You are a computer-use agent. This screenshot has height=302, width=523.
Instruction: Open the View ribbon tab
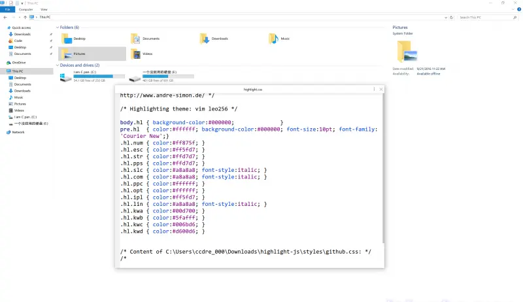(44, 9)
